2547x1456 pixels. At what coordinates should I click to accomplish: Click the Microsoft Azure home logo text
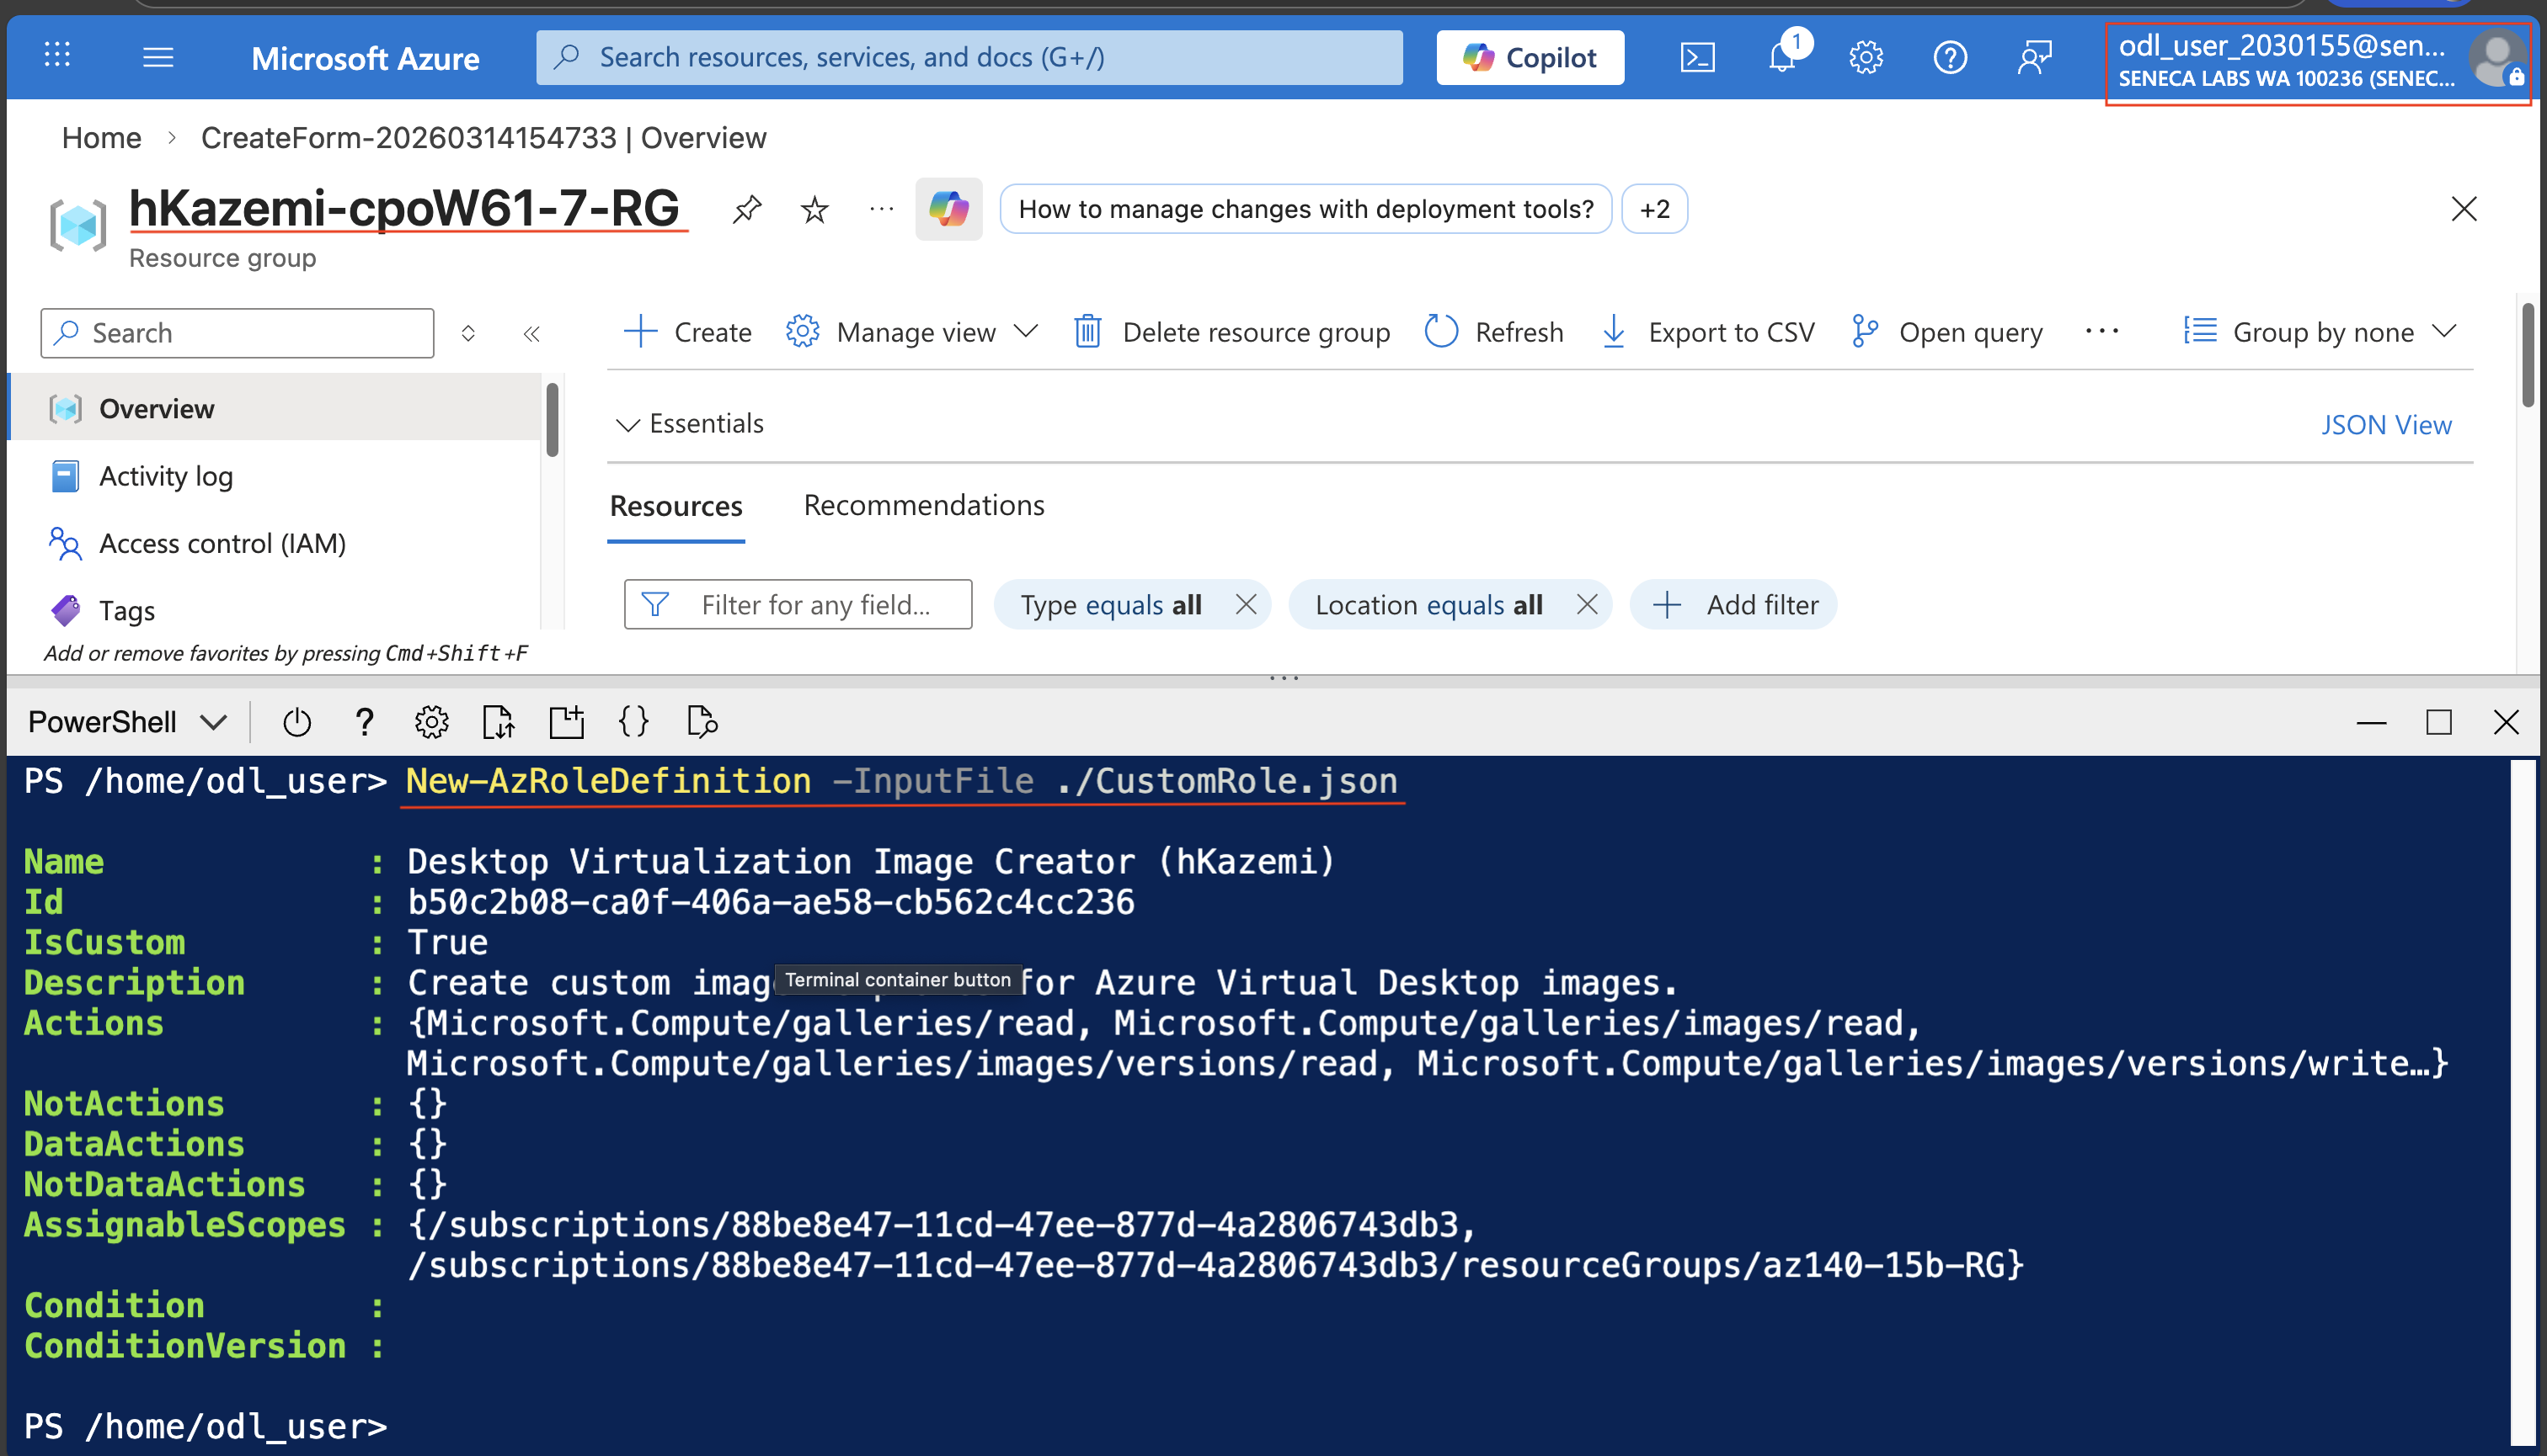[366, 58]
